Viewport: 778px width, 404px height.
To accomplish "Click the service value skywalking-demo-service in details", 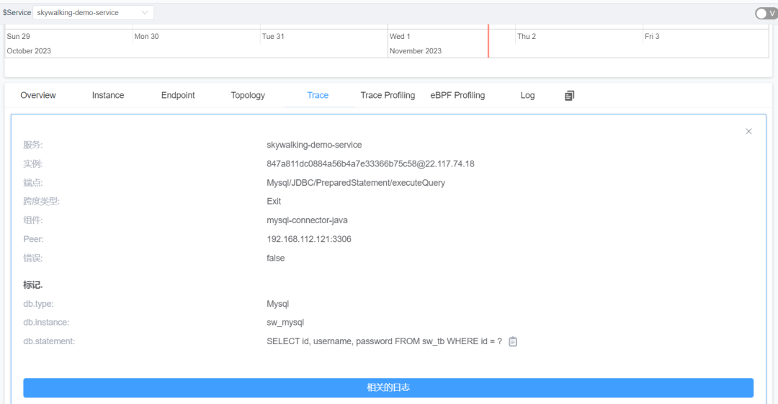I will click(x=314, y=145).
